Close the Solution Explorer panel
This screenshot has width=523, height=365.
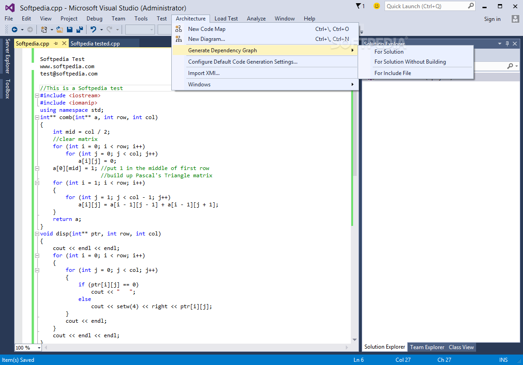point(515,44)
